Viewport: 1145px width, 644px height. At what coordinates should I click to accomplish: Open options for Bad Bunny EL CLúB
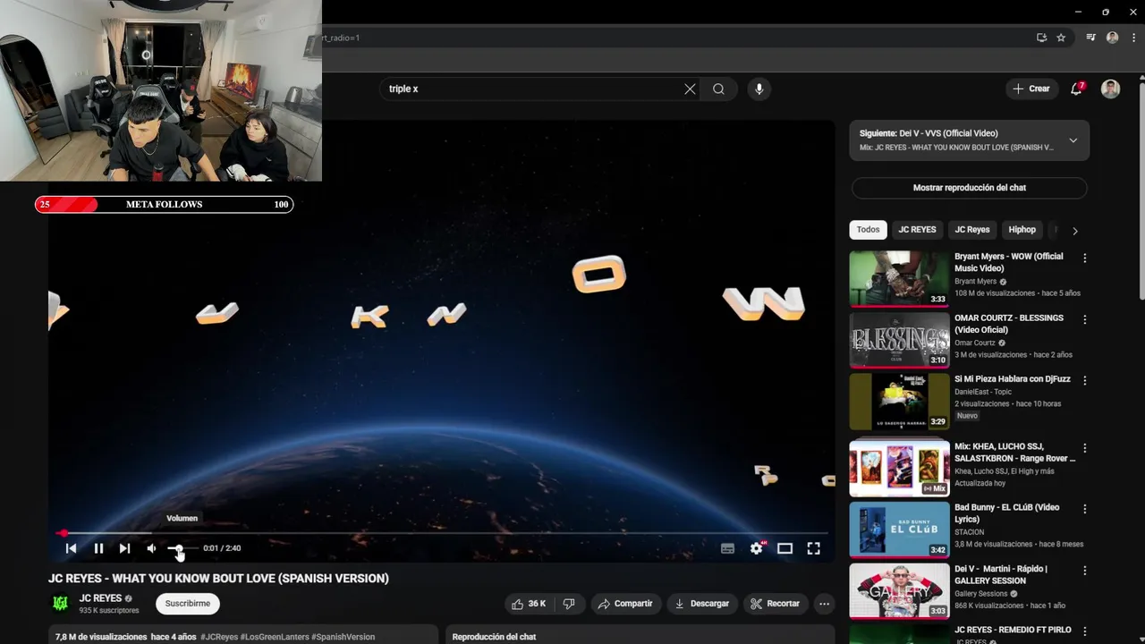click(x=1084, y=508)
